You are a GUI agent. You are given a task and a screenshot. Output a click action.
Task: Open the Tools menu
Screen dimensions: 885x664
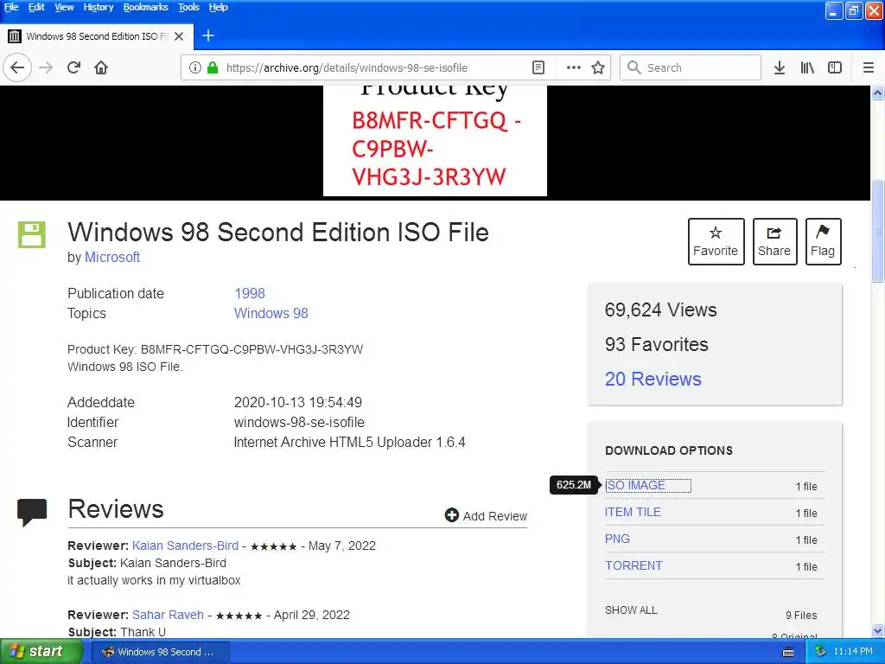click(188, 7)
